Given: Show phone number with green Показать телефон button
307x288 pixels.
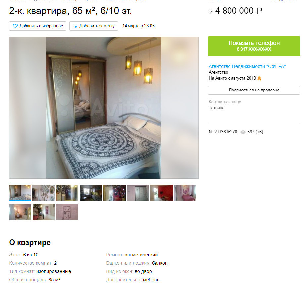Looking at the screenshot, I should (254, 46).
